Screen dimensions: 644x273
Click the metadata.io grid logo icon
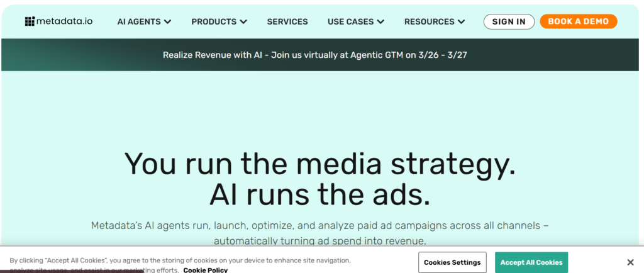[30, 21]
